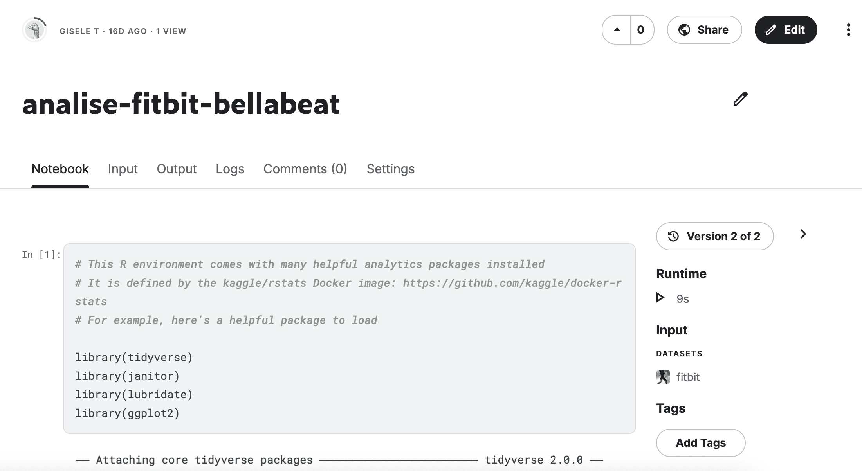Switch to the Output tab
Image resolution: width=862 pixels, height=471 pixels.
coord(177,169)
